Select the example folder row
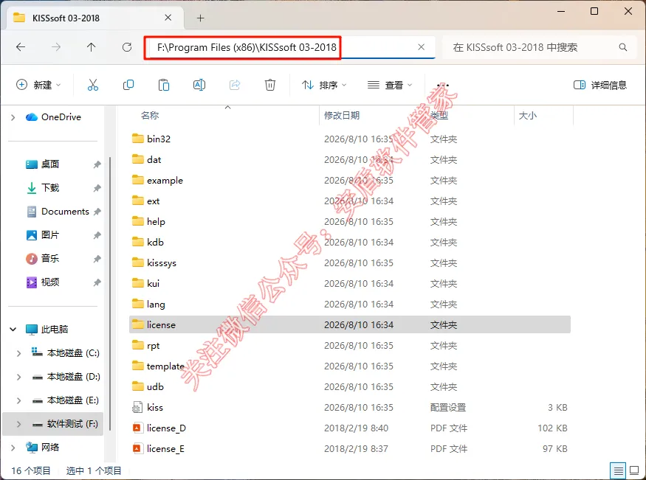Image resolution: width=646 pixels, height=480 pixels. 349,180
